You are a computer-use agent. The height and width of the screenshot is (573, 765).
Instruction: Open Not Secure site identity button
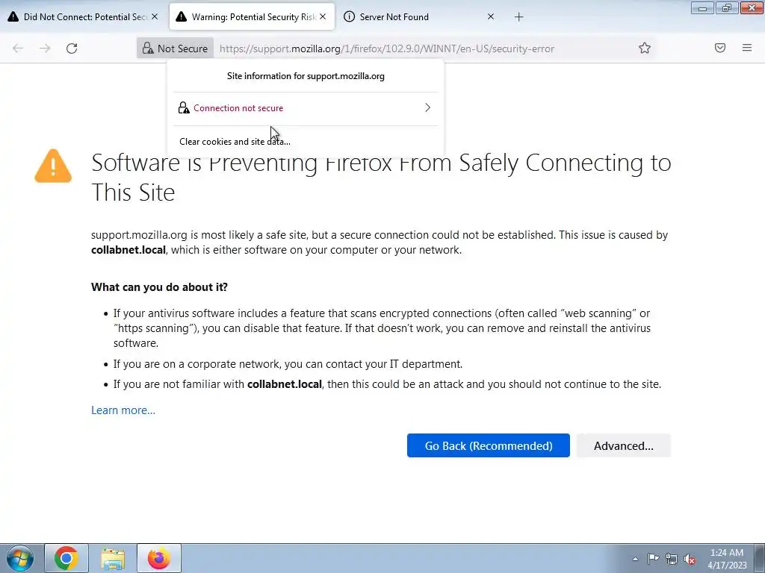tap(175, 48)
